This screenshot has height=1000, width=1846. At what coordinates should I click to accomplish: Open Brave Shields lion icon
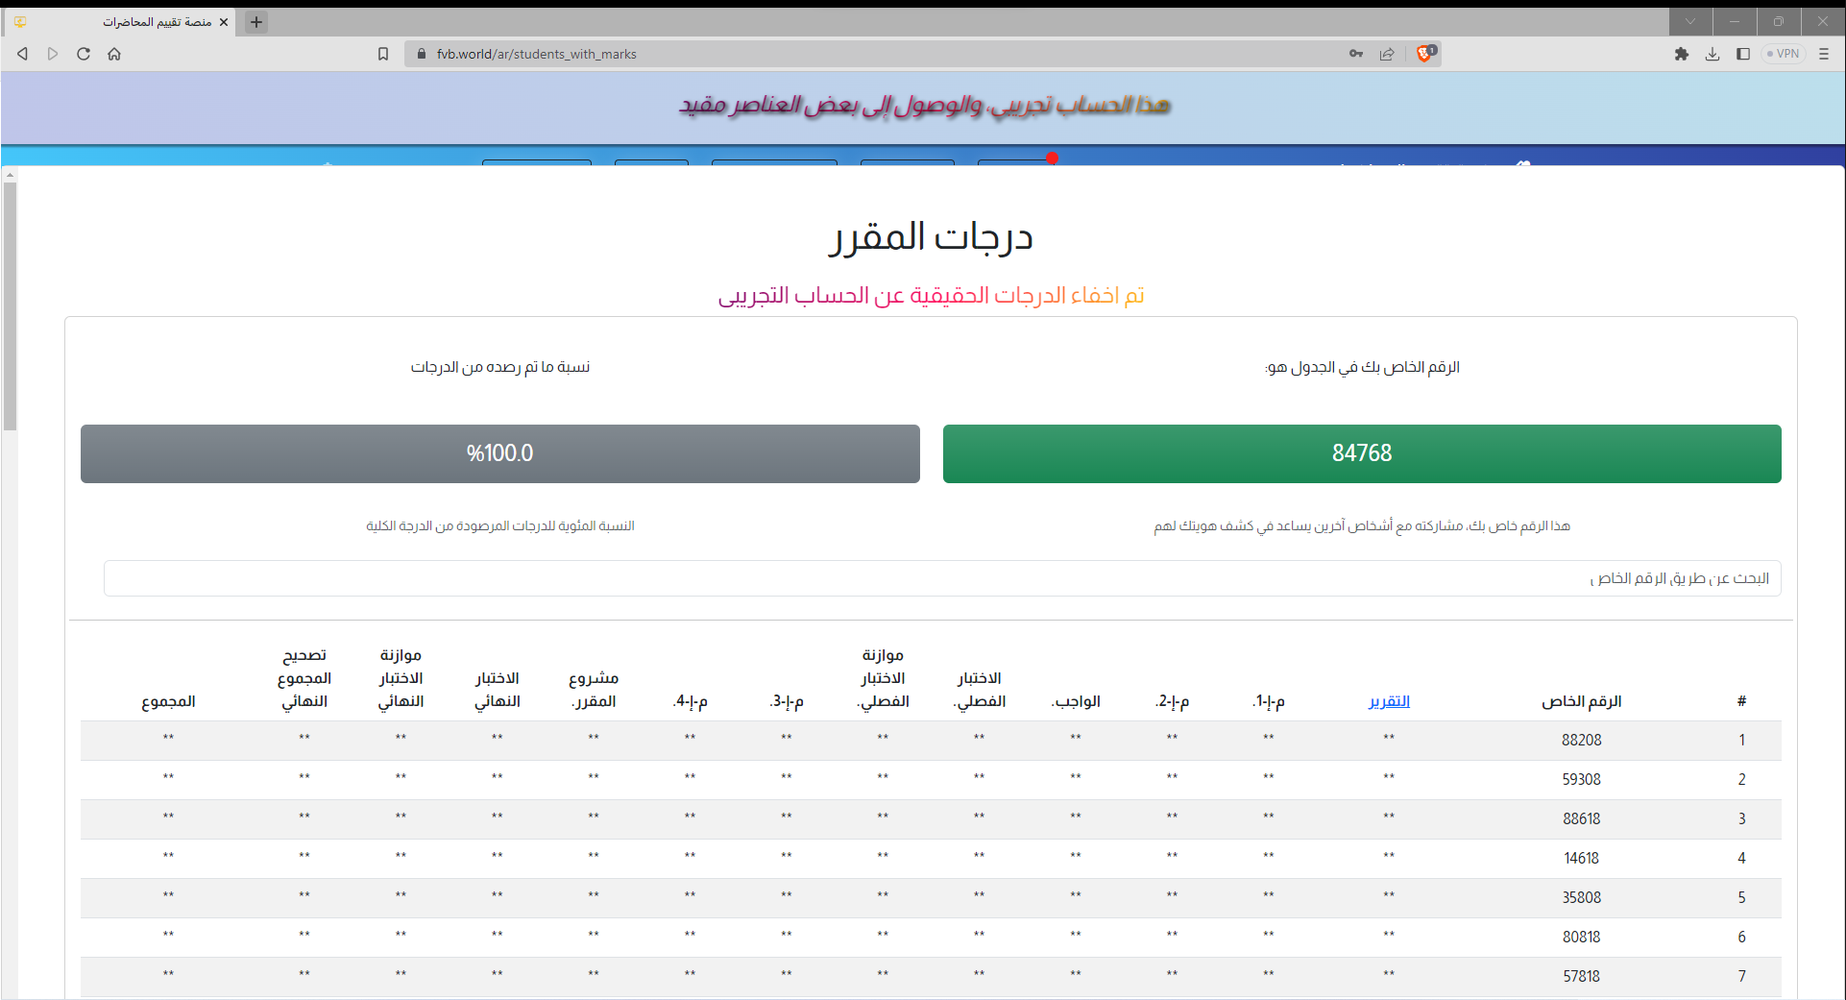[x=1425, y=54]
